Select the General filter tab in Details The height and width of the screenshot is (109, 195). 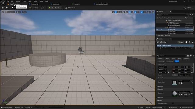(160, 59)
